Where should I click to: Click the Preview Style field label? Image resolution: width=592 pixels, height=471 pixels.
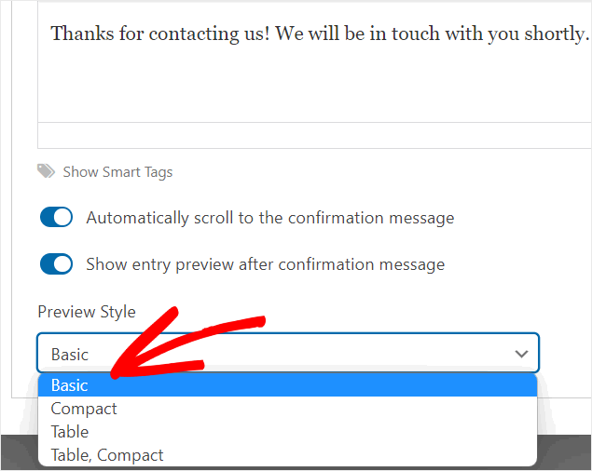[86, 312]
